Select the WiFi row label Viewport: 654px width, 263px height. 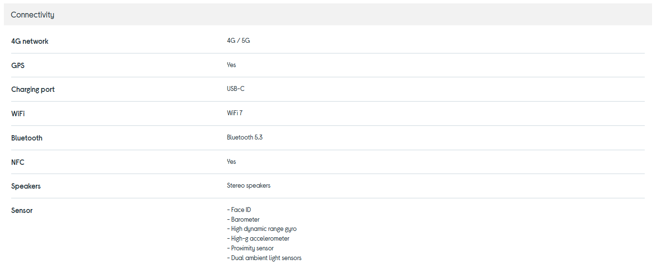[18, 114]
